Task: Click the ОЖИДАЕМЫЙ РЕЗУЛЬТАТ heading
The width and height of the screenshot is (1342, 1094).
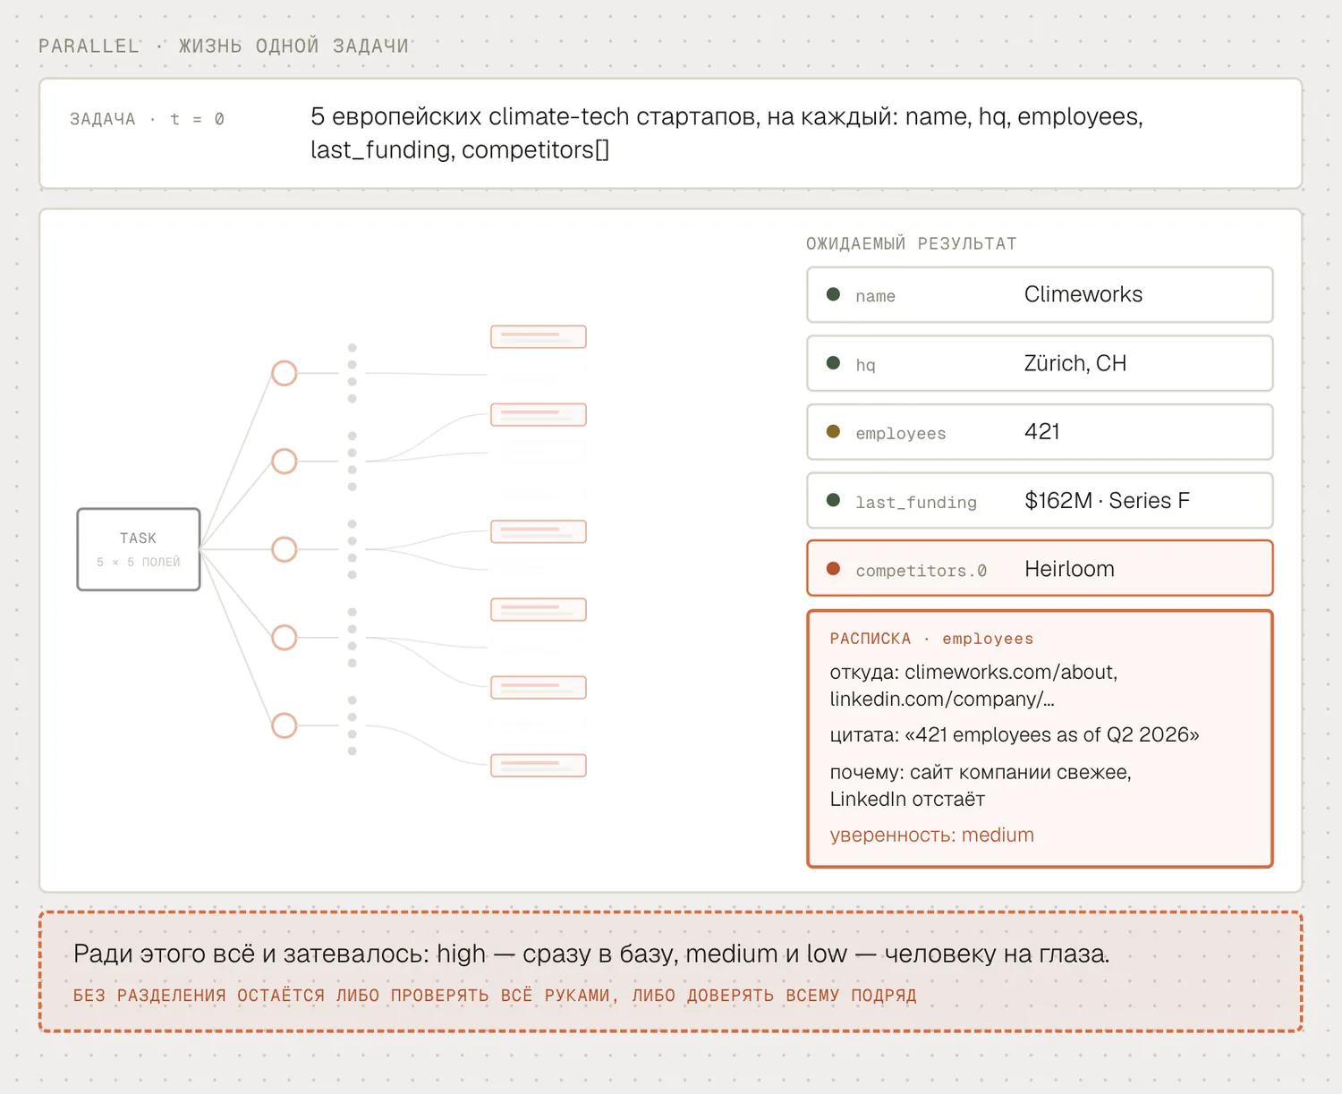Action: click(912, 243)
